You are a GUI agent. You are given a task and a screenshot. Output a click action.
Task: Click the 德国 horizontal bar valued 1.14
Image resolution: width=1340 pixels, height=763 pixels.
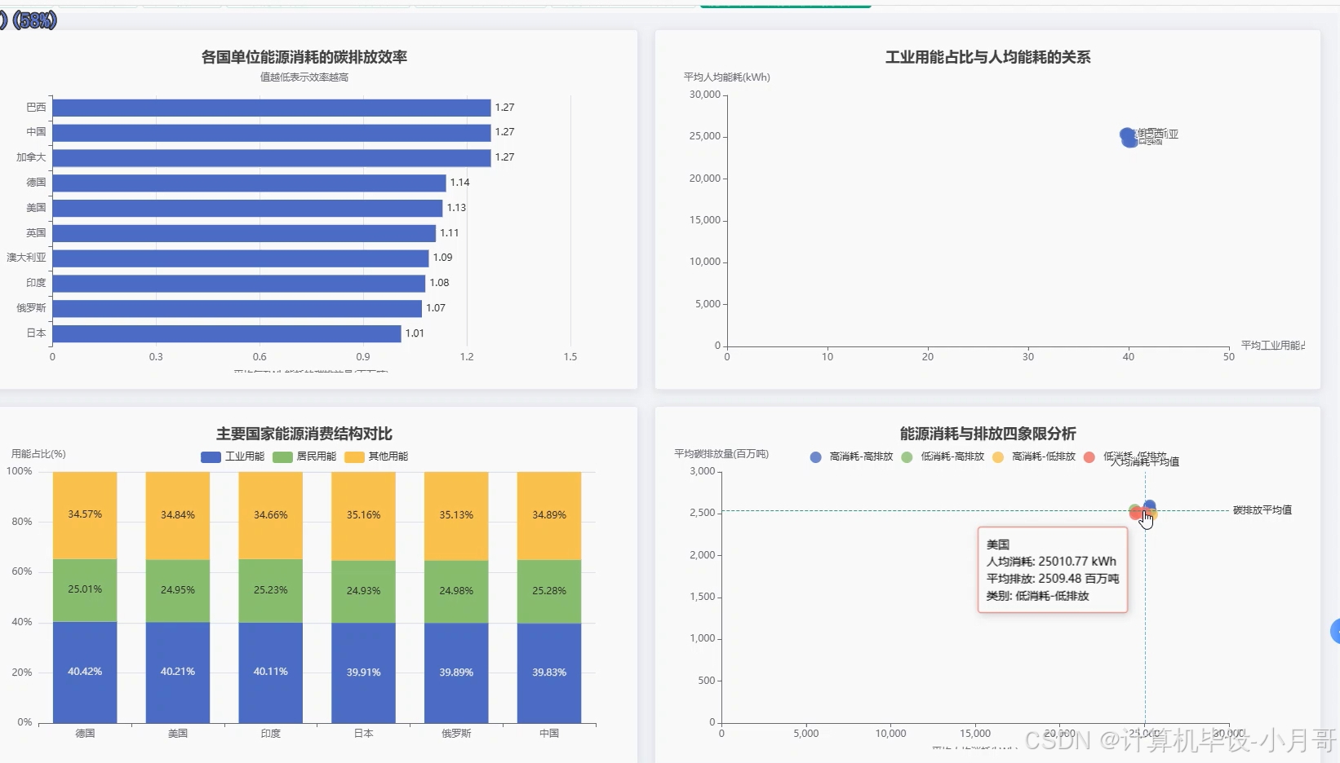(x=249, y=183)
